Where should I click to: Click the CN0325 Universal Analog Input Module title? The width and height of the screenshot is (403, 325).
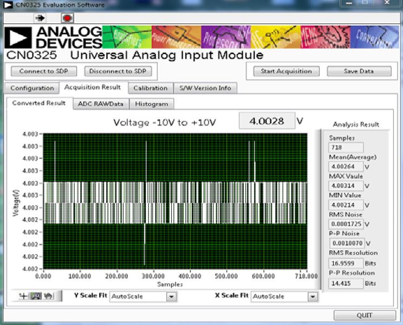click(x=135, y=55)
